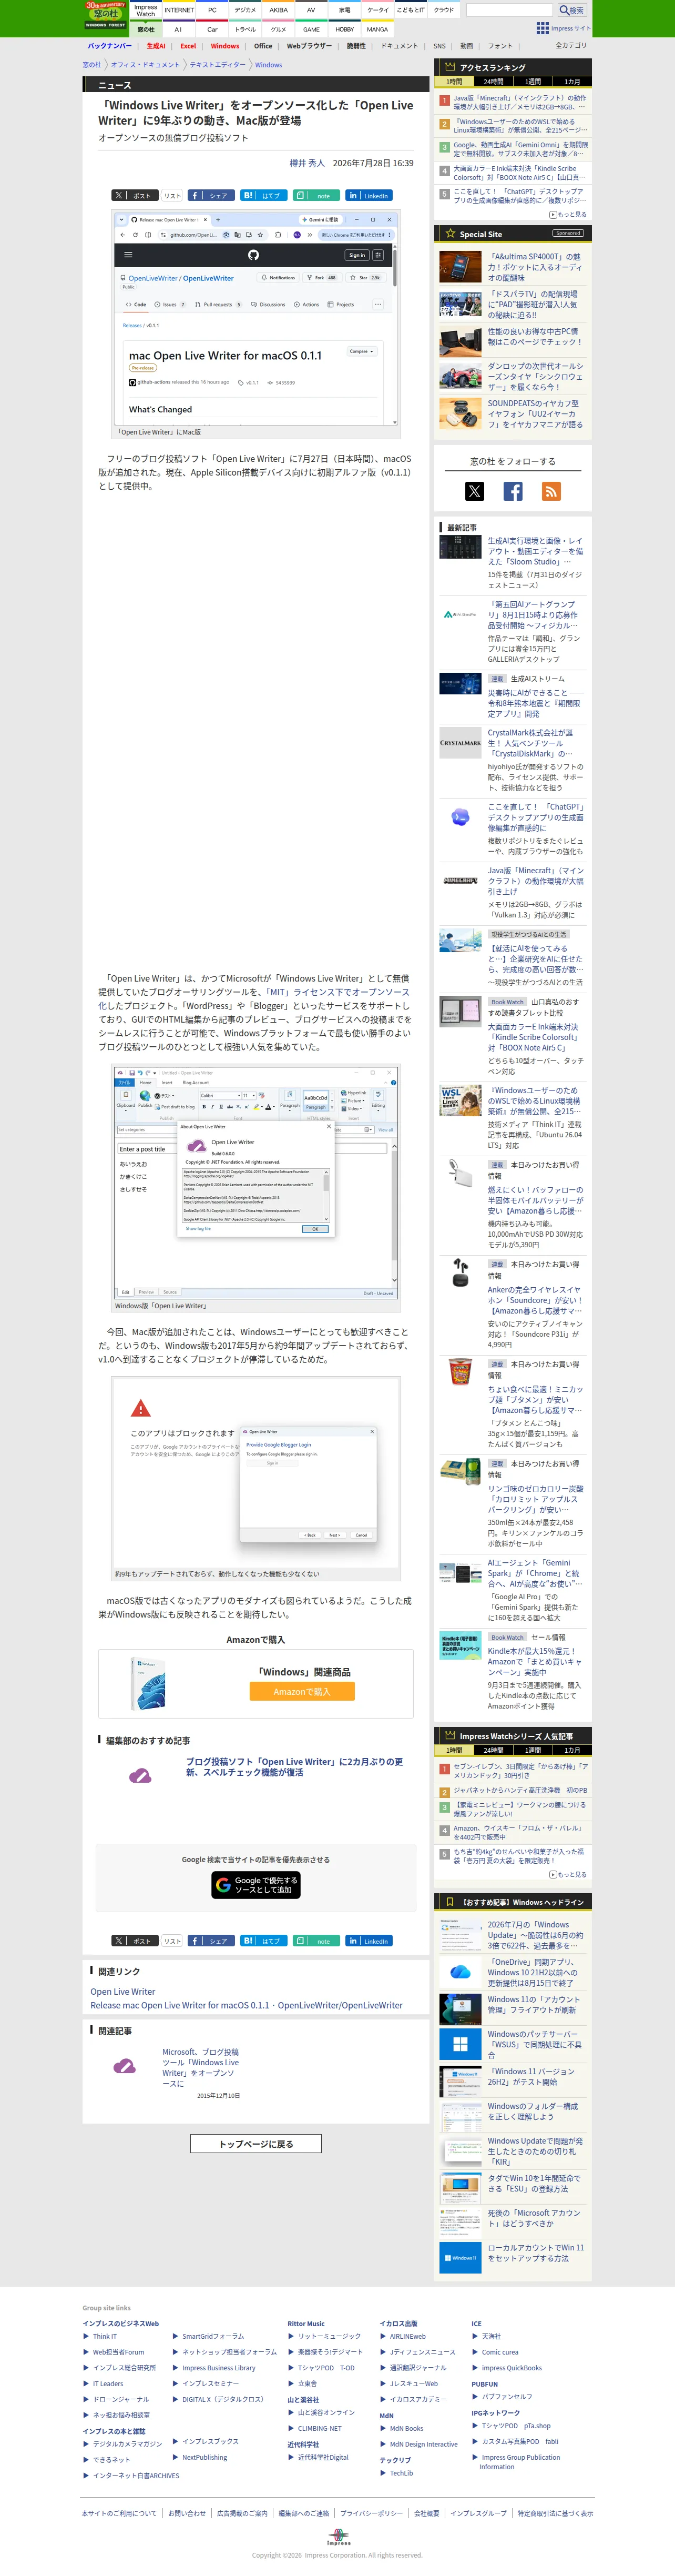
Task: Click ポスト share button above 関連リンク section
Action: point(134,1940)
